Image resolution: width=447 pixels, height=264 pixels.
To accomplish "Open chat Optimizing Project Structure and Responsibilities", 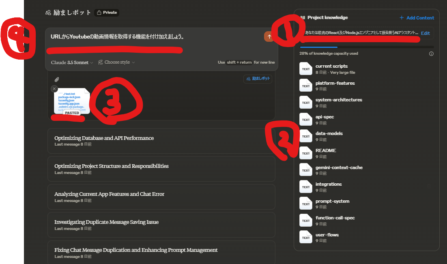I will pos(161,169).
